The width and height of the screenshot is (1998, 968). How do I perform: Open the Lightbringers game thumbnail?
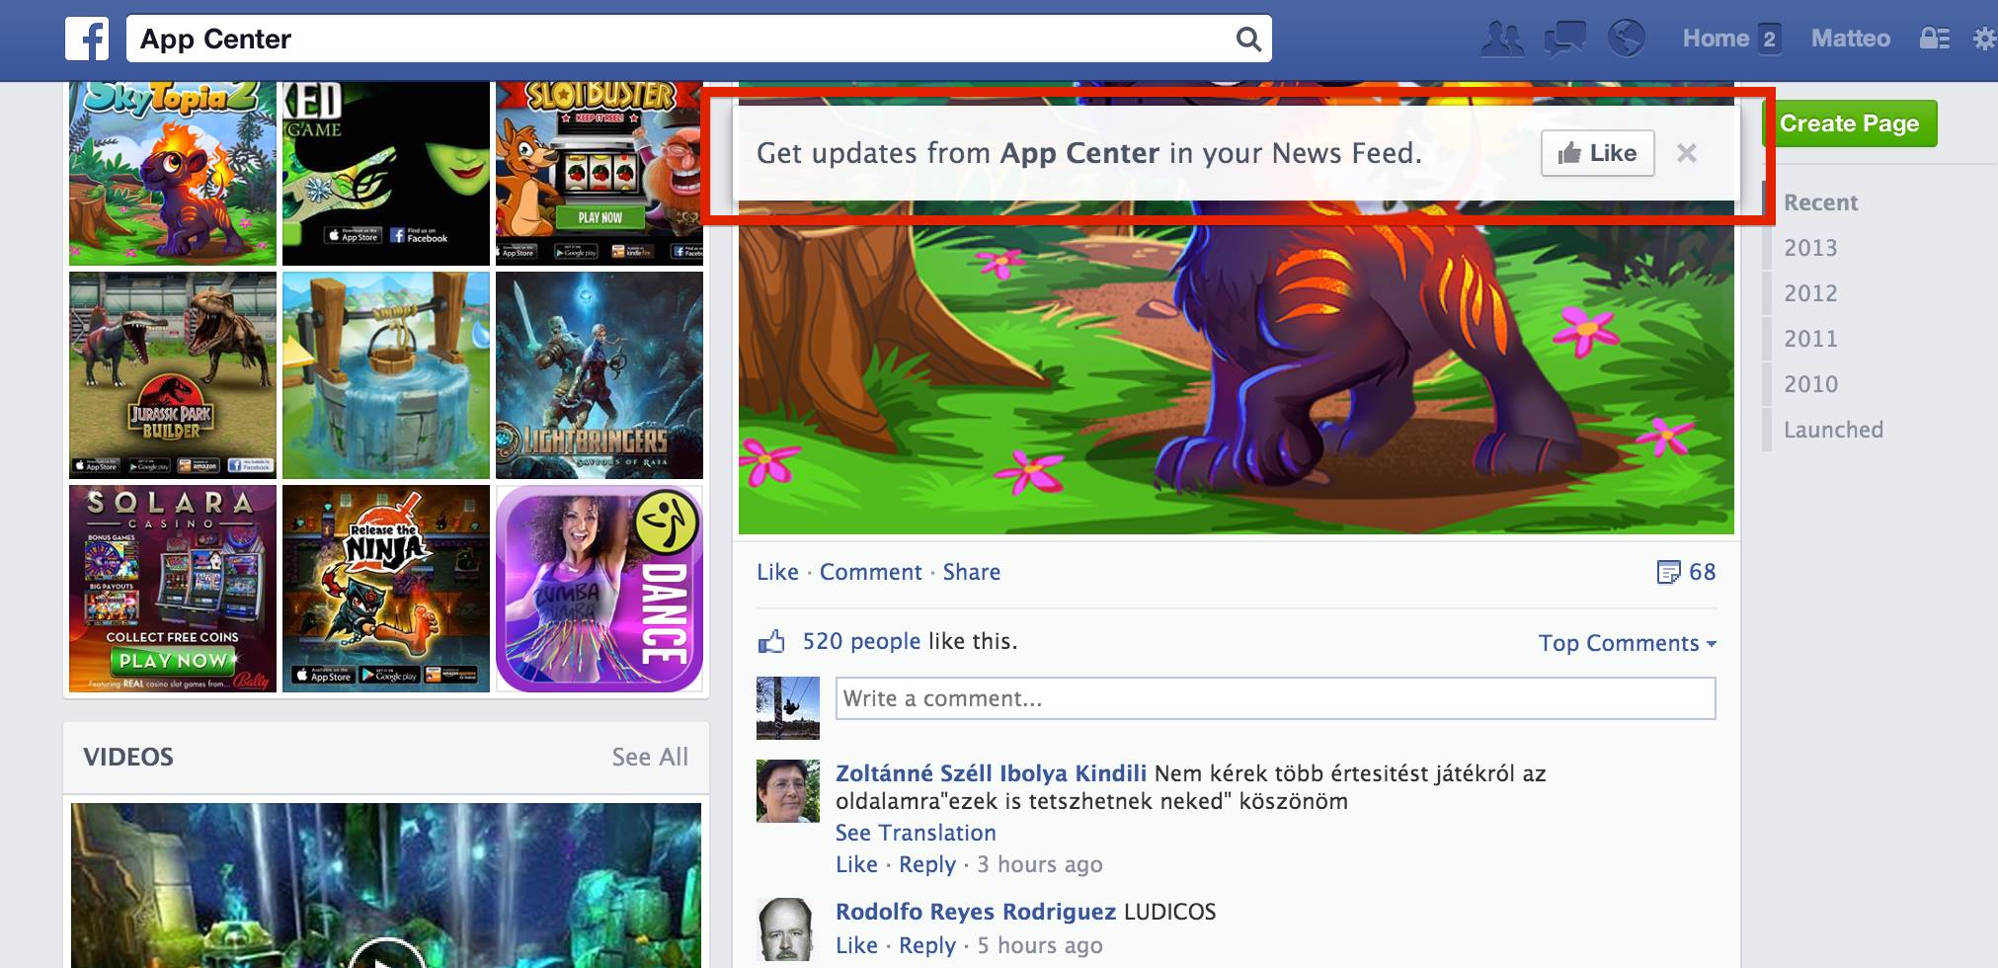pyautogui.click(x=599, y=375)
